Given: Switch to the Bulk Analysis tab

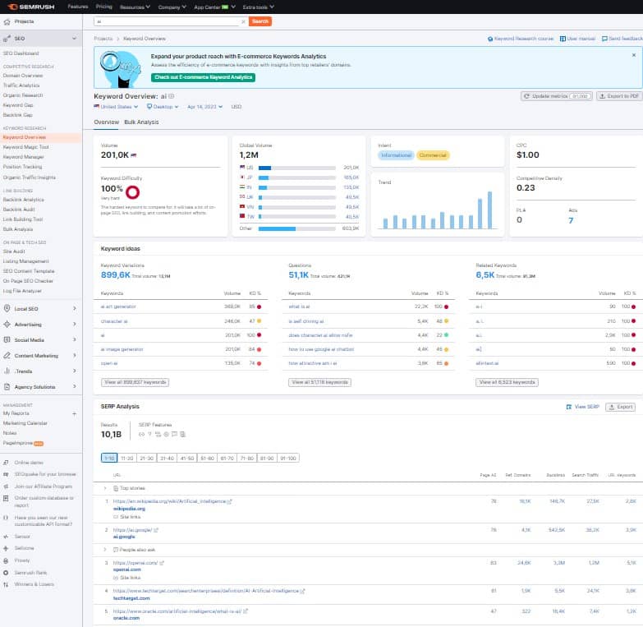Looking at the screenshot, I should click(141, 122).
